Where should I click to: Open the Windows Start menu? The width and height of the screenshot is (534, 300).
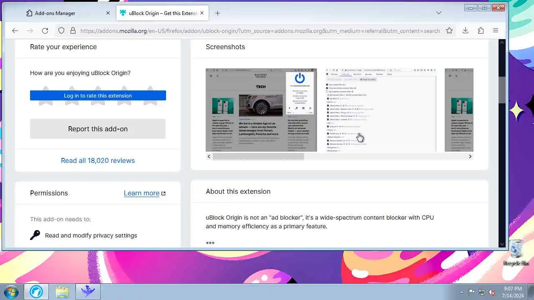[11, 292]
